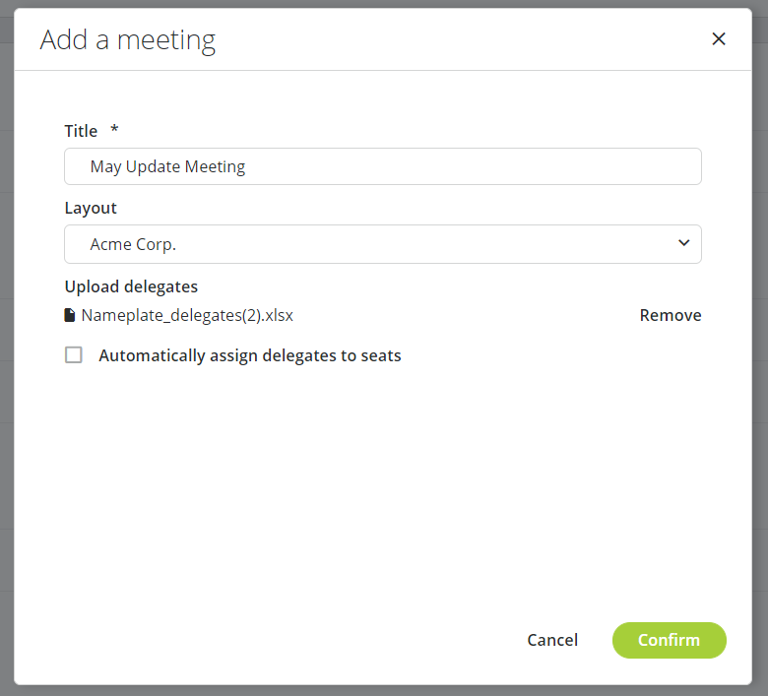Click the 'May Update Meeting' text
The image size is (768, 696).
click(x=167, y=166)
